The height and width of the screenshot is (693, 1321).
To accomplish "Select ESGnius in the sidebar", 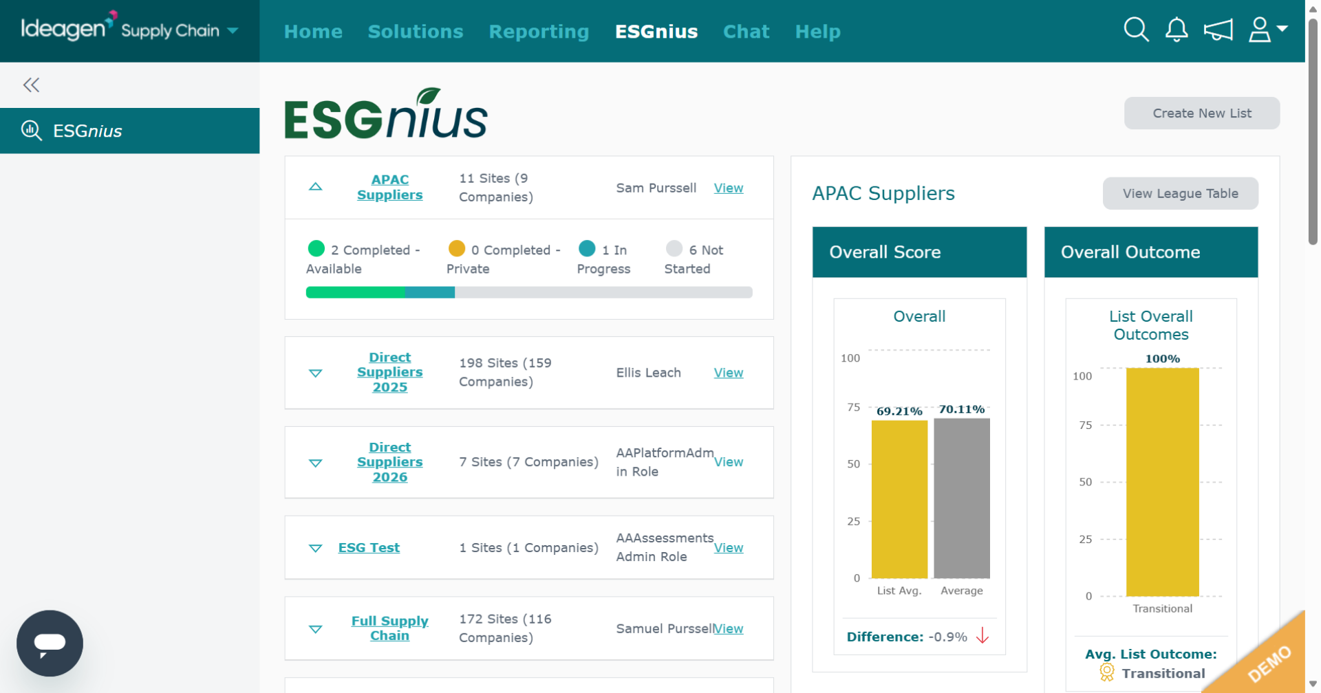I will (x=129, y=131).
